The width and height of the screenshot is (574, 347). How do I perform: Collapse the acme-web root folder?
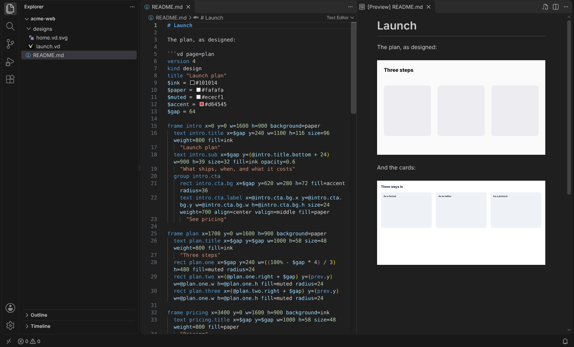pyautogui.click(x=27, y=19)
